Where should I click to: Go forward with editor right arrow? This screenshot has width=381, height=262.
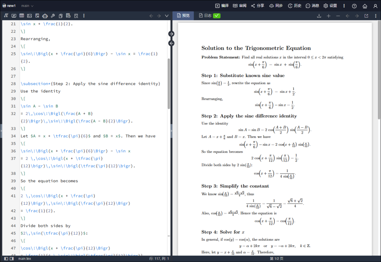pos(159,16)
